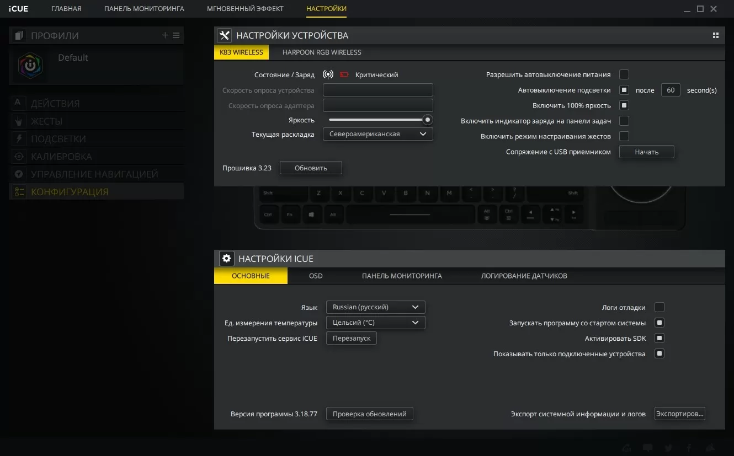Add a new profile with the plus icon
The width and height of the screenshot is (734, 456).
[x=165, y=35]
